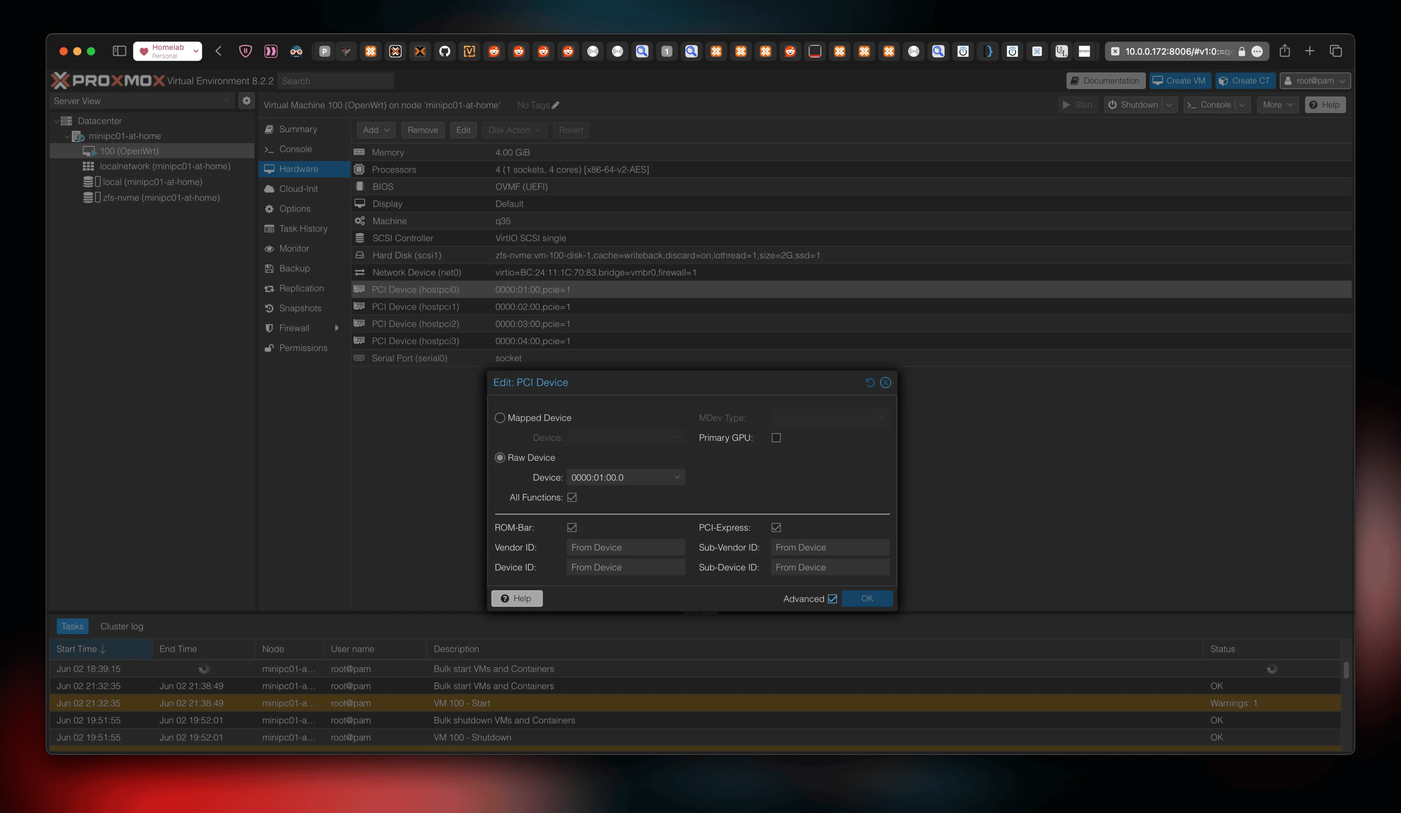Select the Mapped Device radio button
The width and height of the screenshot is (1401, 813).
(x=500, y=418)
